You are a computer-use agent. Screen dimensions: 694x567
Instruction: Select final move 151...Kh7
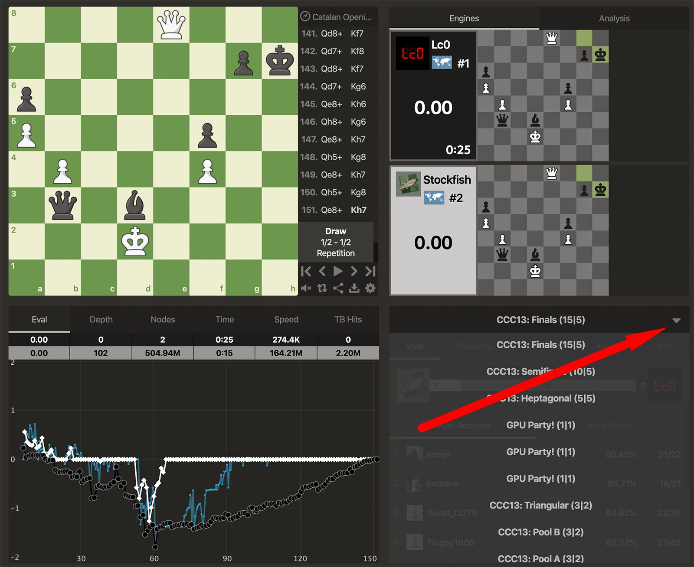358,210
